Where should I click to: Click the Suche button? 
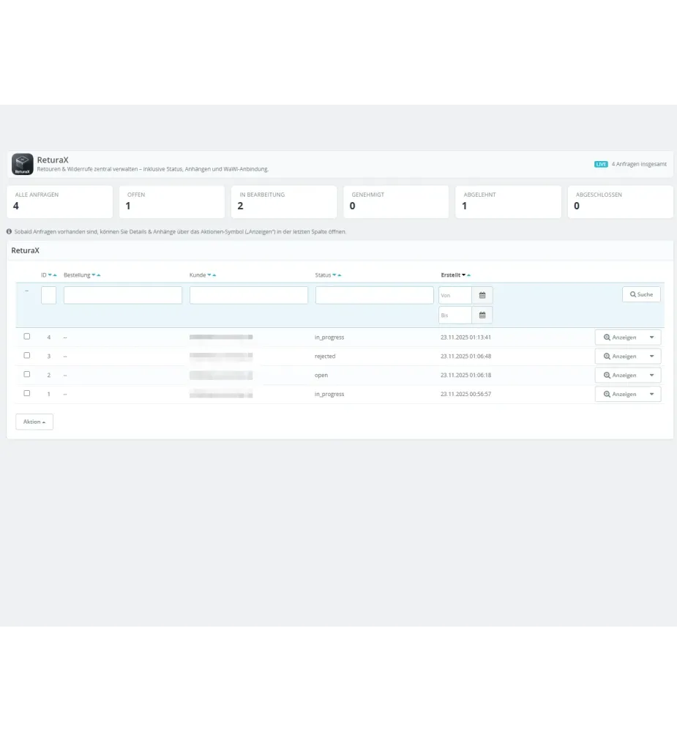641,294
